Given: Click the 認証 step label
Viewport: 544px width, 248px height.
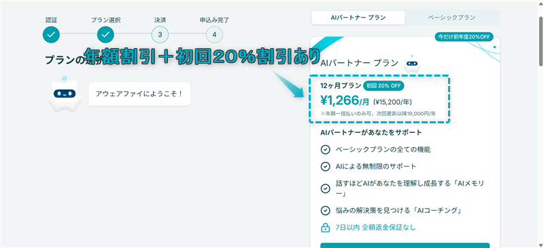Looking at the screenshot, I should click(x=51, y=20).
